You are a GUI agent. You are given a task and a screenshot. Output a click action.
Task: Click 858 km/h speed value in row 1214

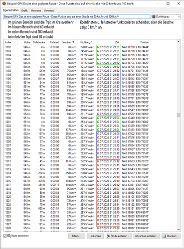pyautogui.click(x=71, y=173)
